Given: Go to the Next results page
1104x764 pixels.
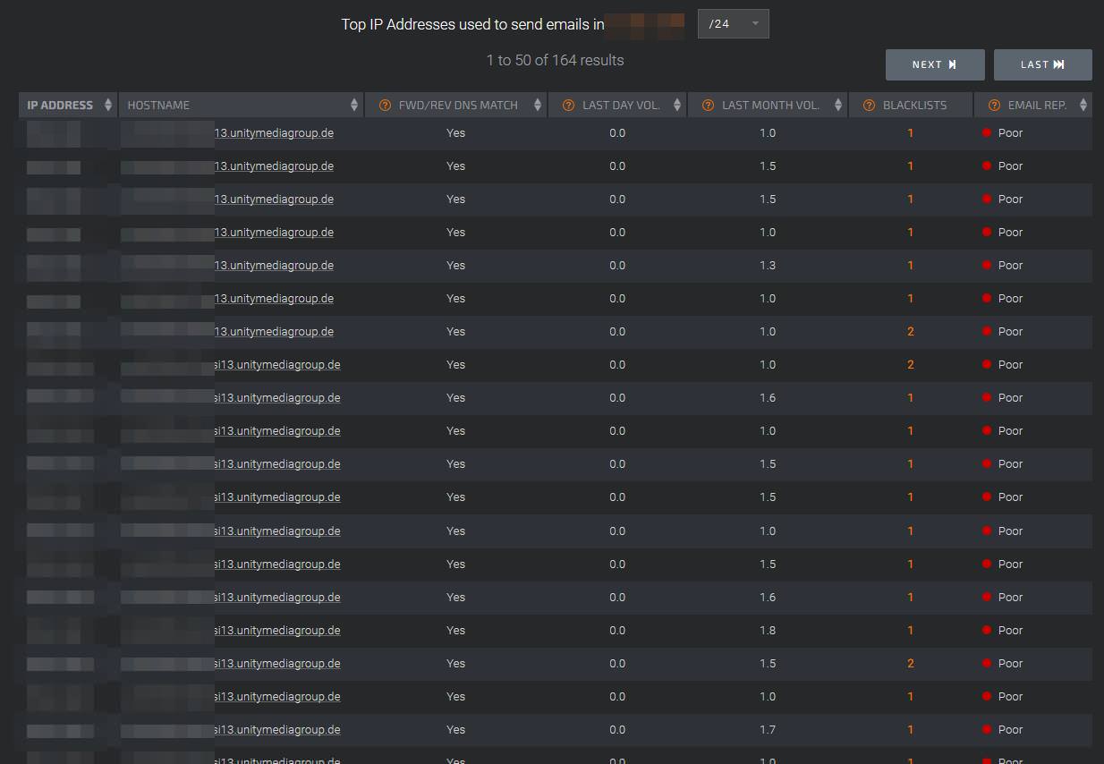Looking at the screenshot, I should (x=935, y=64).
